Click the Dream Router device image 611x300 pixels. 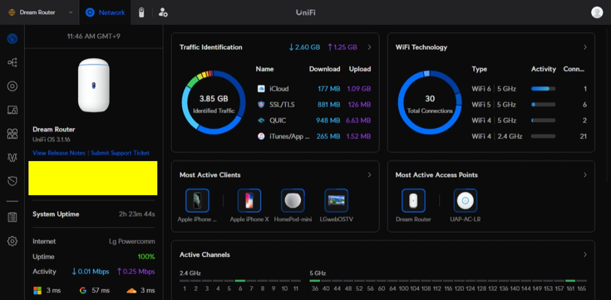click(x=94, y=85)
